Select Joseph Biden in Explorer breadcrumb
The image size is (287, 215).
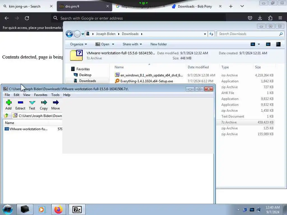[x=106, y=34]
